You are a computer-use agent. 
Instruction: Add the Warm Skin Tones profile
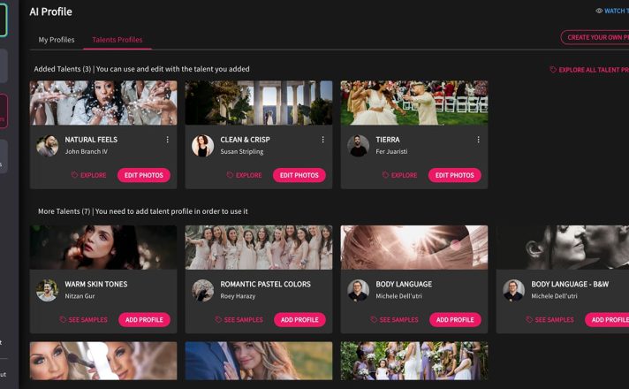coord(144,319)
